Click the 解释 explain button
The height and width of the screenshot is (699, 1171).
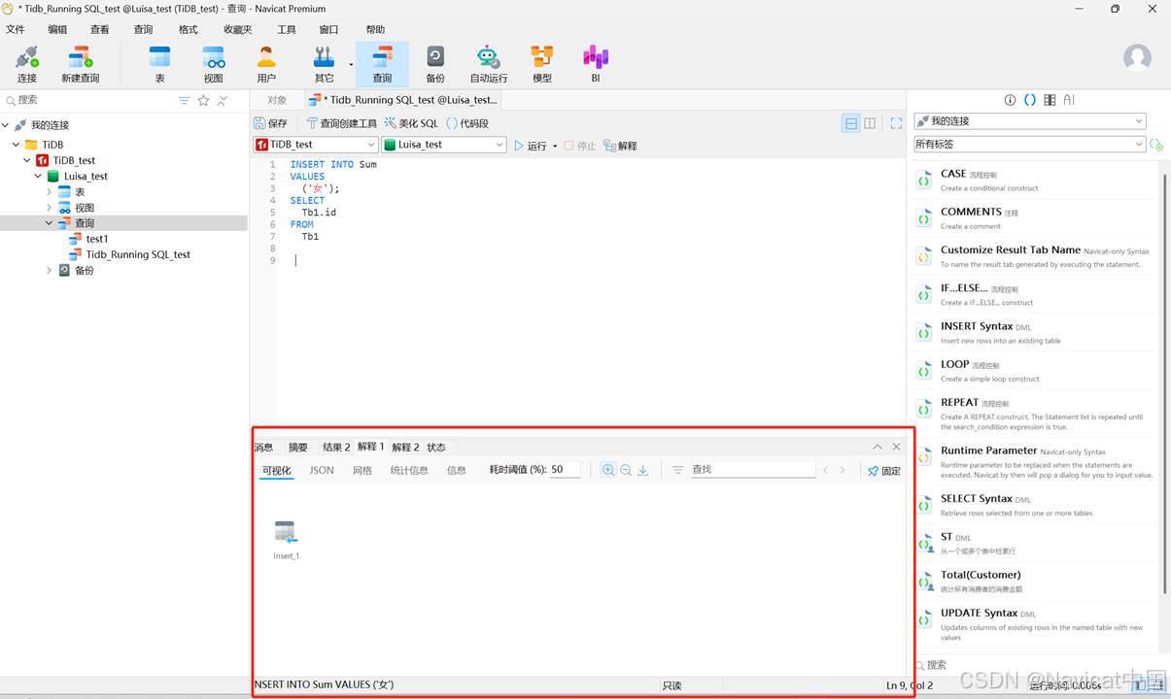pos(620,146)
